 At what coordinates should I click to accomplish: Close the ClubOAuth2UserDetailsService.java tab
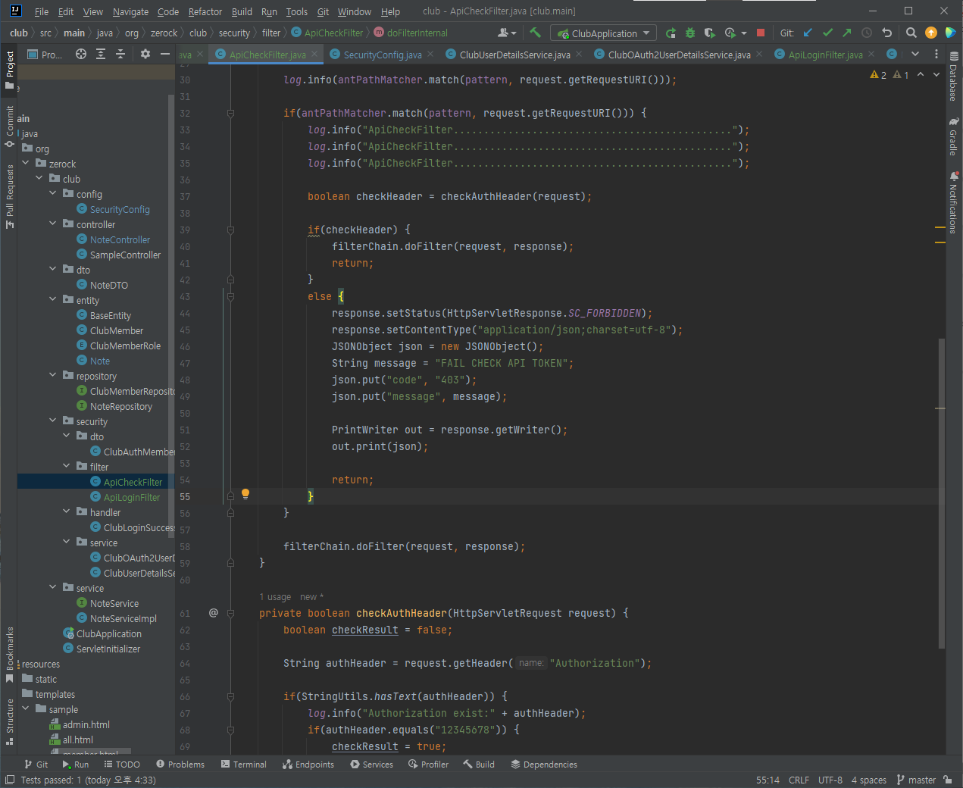tap(759, 55)
